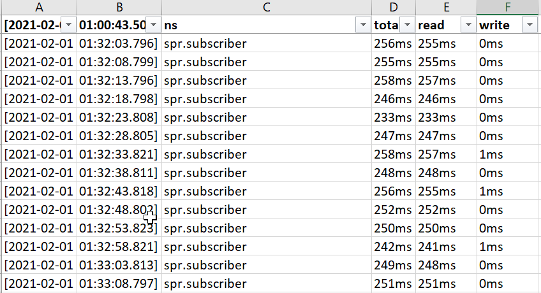The image size is (541, 293).
Task: Select the time cell 01:33:08.797
Action: tap(118, 284)
